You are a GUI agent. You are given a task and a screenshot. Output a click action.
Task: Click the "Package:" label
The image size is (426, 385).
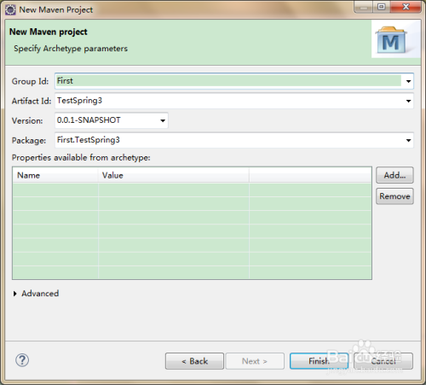click(x=29, y=140)
